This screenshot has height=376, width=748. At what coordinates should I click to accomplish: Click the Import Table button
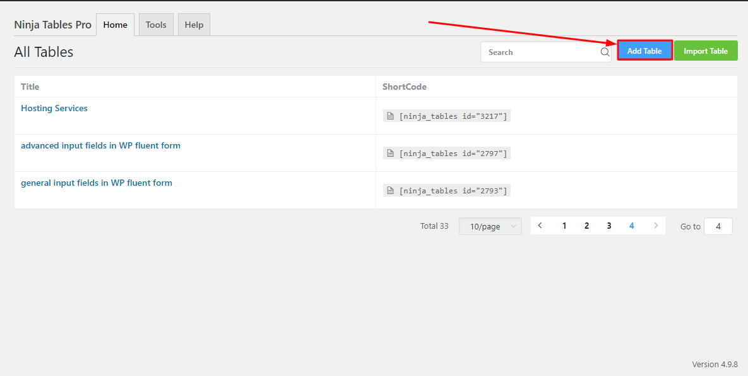tap(706, 51)
